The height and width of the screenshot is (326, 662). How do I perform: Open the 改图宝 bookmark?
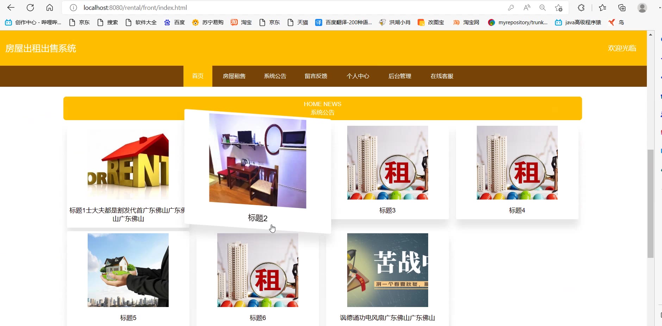(x=431, y=22)
